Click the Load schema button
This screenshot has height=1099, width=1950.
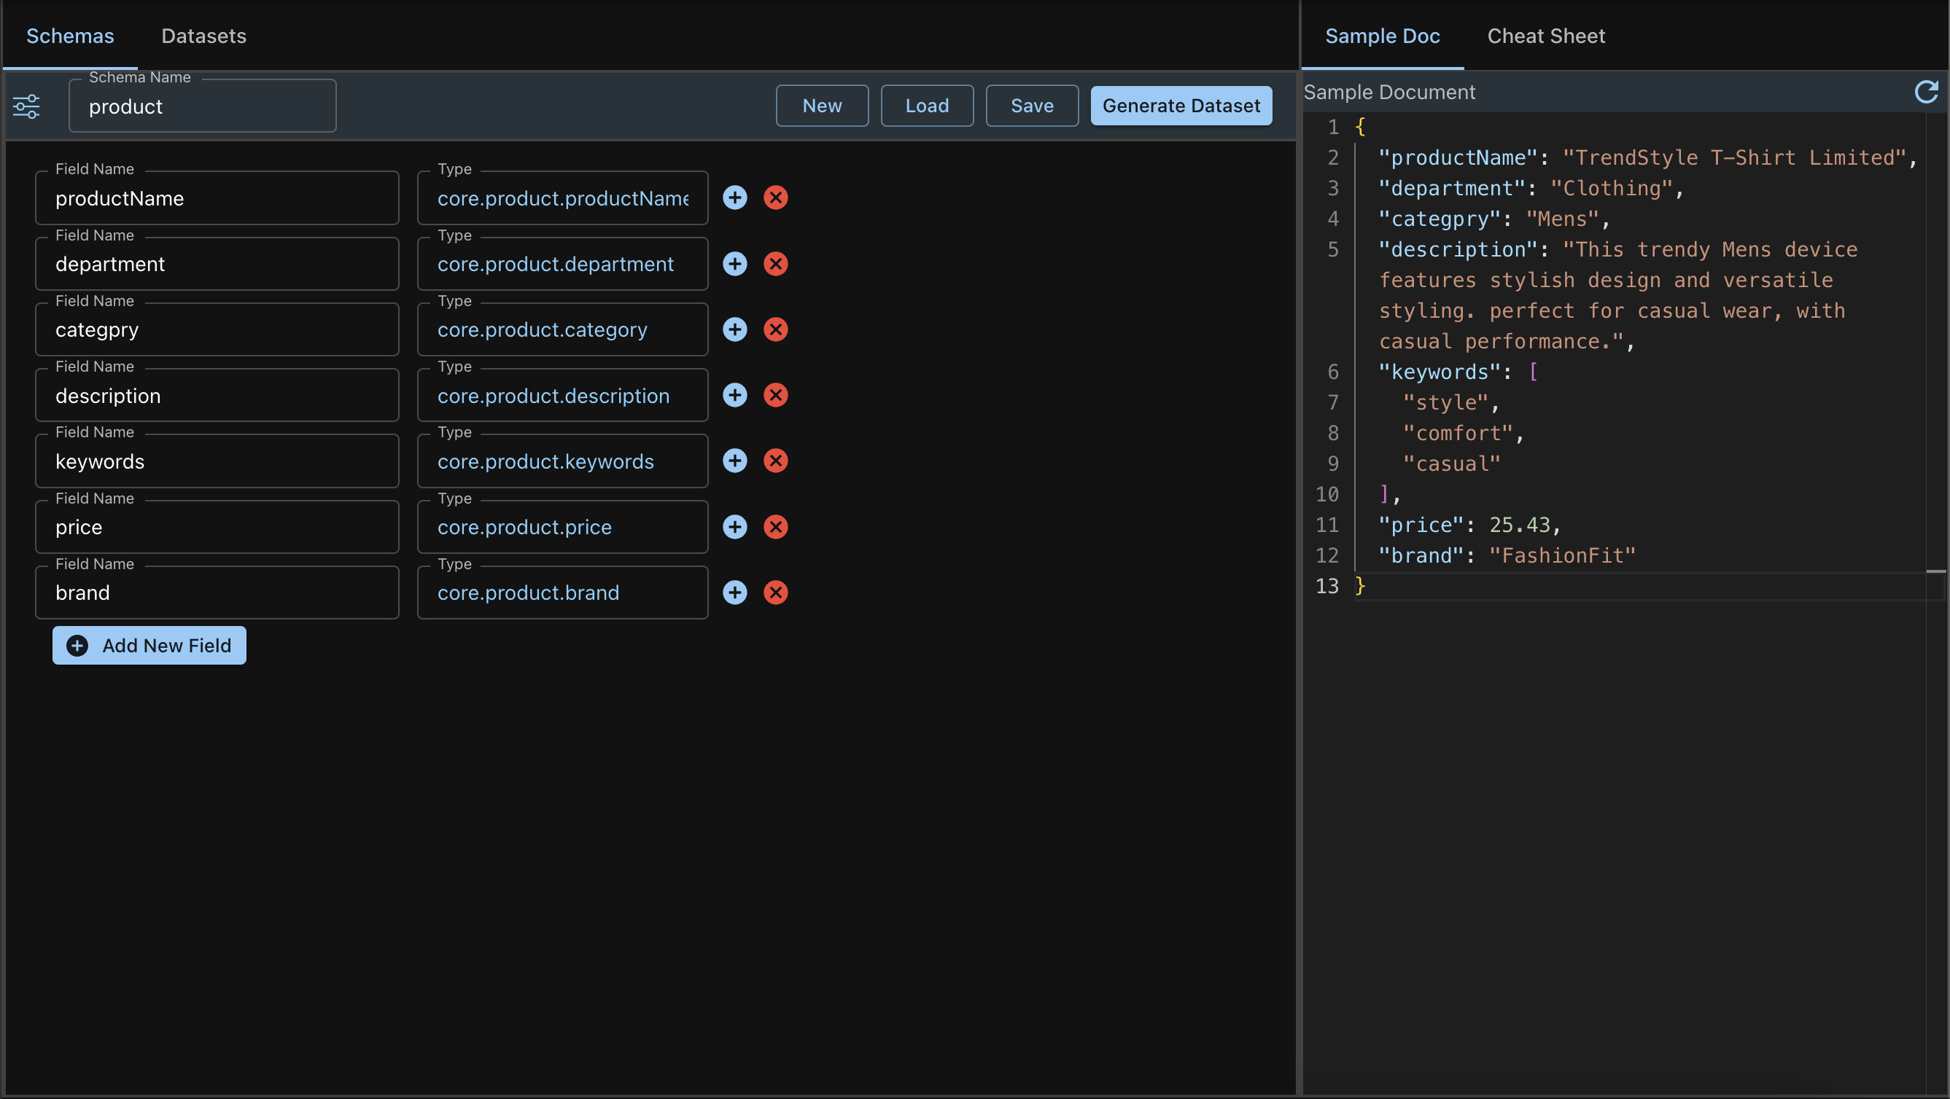tap(925, 104)
